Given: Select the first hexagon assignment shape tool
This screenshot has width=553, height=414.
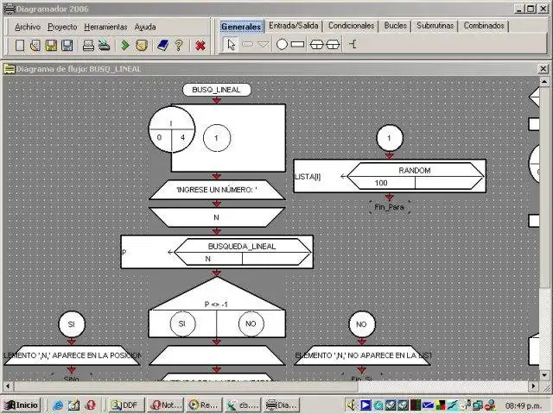Looking at the screenshot, I should pyautogui.click(x=317, y=44).
